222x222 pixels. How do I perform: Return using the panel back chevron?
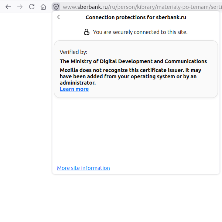(x=58, y=17)
